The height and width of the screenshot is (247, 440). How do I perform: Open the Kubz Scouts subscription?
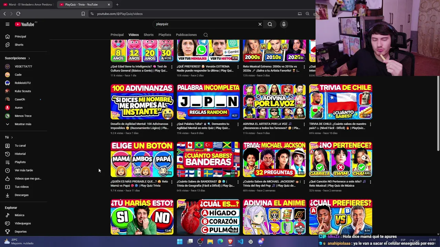click(24, 91)
